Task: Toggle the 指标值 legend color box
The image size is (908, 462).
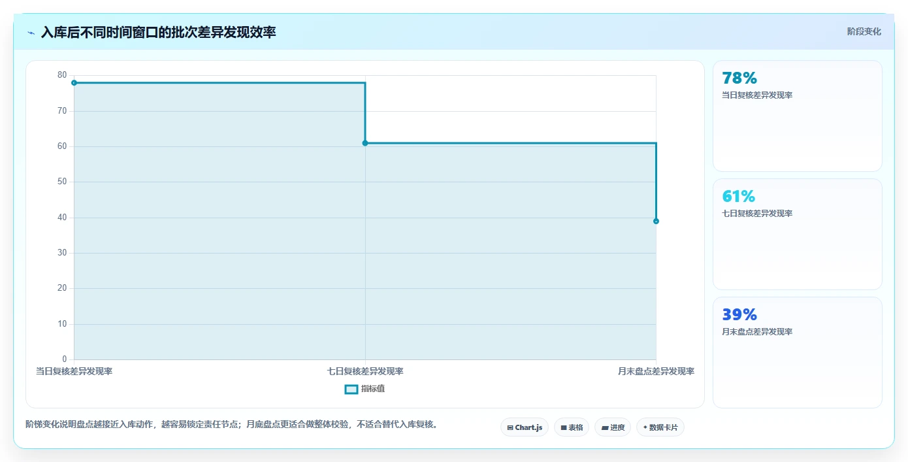Action: click(x=351, y=389)
